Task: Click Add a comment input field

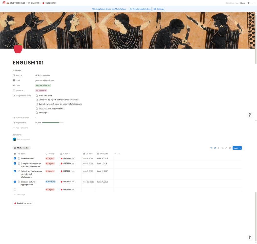Action: coord(24,139)
